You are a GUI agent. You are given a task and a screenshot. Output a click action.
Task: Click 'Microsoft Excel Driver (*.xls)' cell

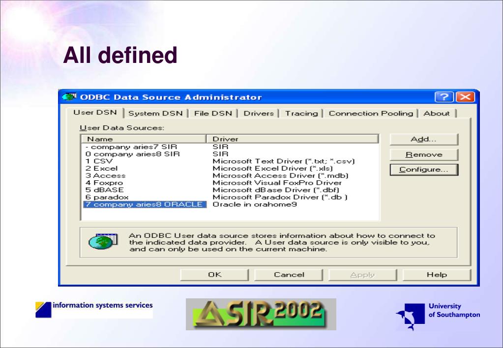[273, 169]
